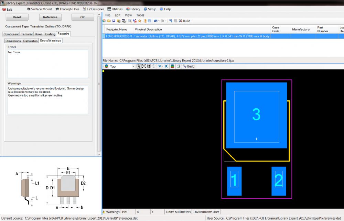Click the save icon in library toolbar
The image size is (344, 221).
114,21
